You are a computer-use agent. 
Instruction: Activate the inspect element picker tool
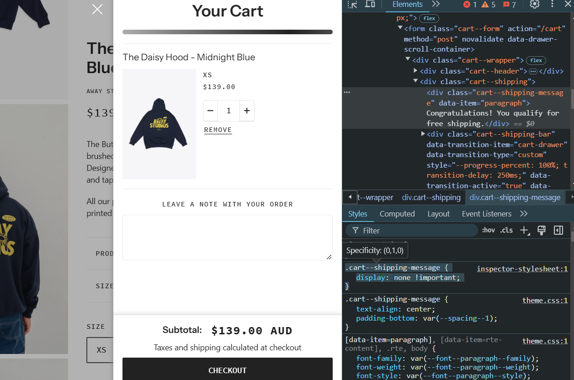352,5
